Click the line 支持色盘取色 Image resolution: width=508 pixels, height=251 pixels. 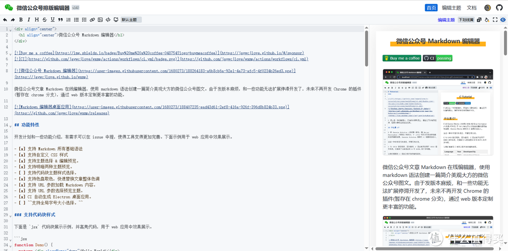[57, 179]
